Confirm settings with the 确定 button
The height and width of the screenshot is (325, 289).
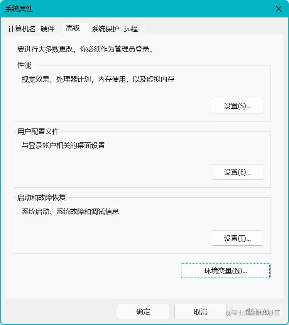tap(143, 311)
